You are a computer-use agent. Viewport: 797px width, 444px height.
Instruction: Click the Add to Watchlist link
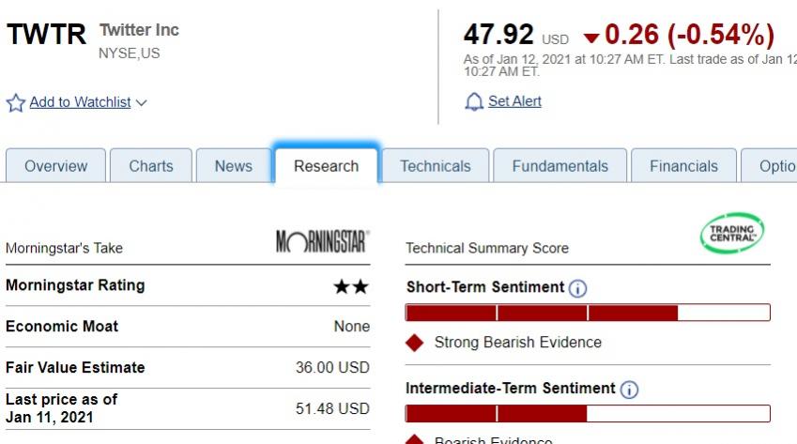[x=80, y=102]
